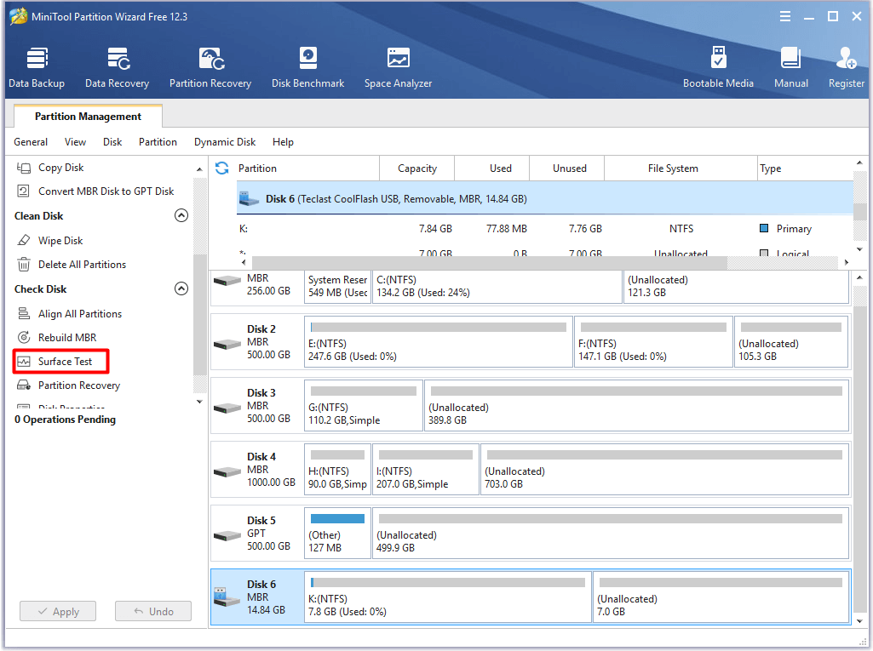Viewport: 873px width, 651px height.
Task: Click the Apply button
Action: pos(58,612)
